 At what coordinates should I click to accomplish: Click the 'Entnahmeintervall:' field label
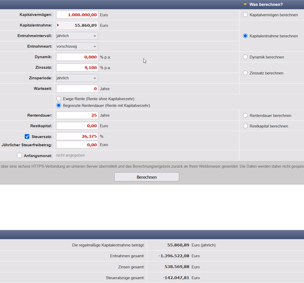coord(35,36)
